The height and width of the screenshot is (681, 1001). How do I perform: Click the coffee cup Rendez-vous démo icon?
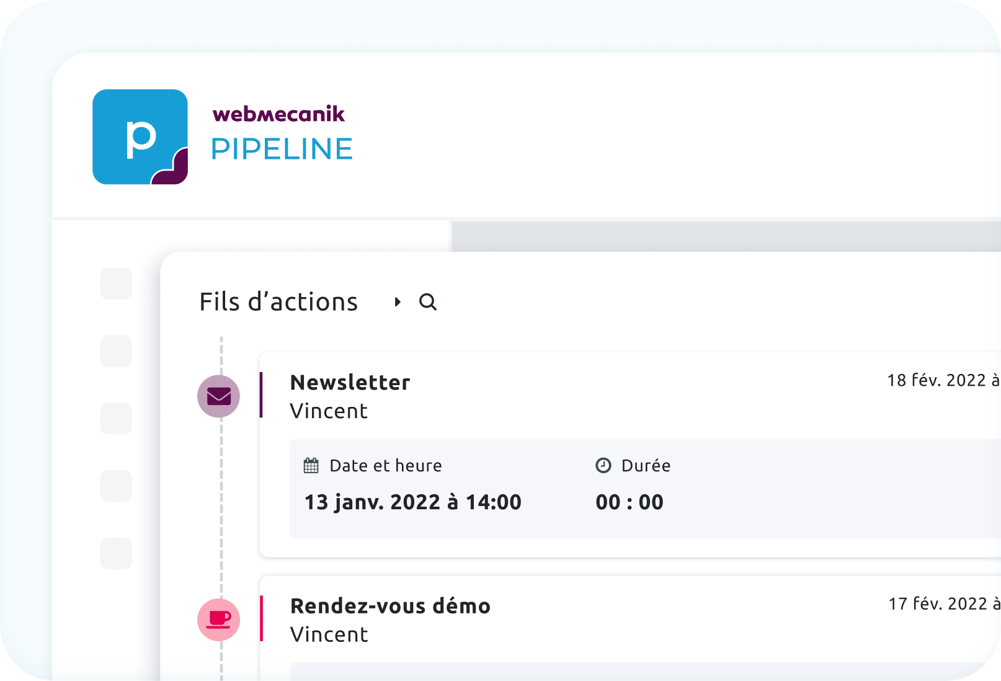pos(218,620)
